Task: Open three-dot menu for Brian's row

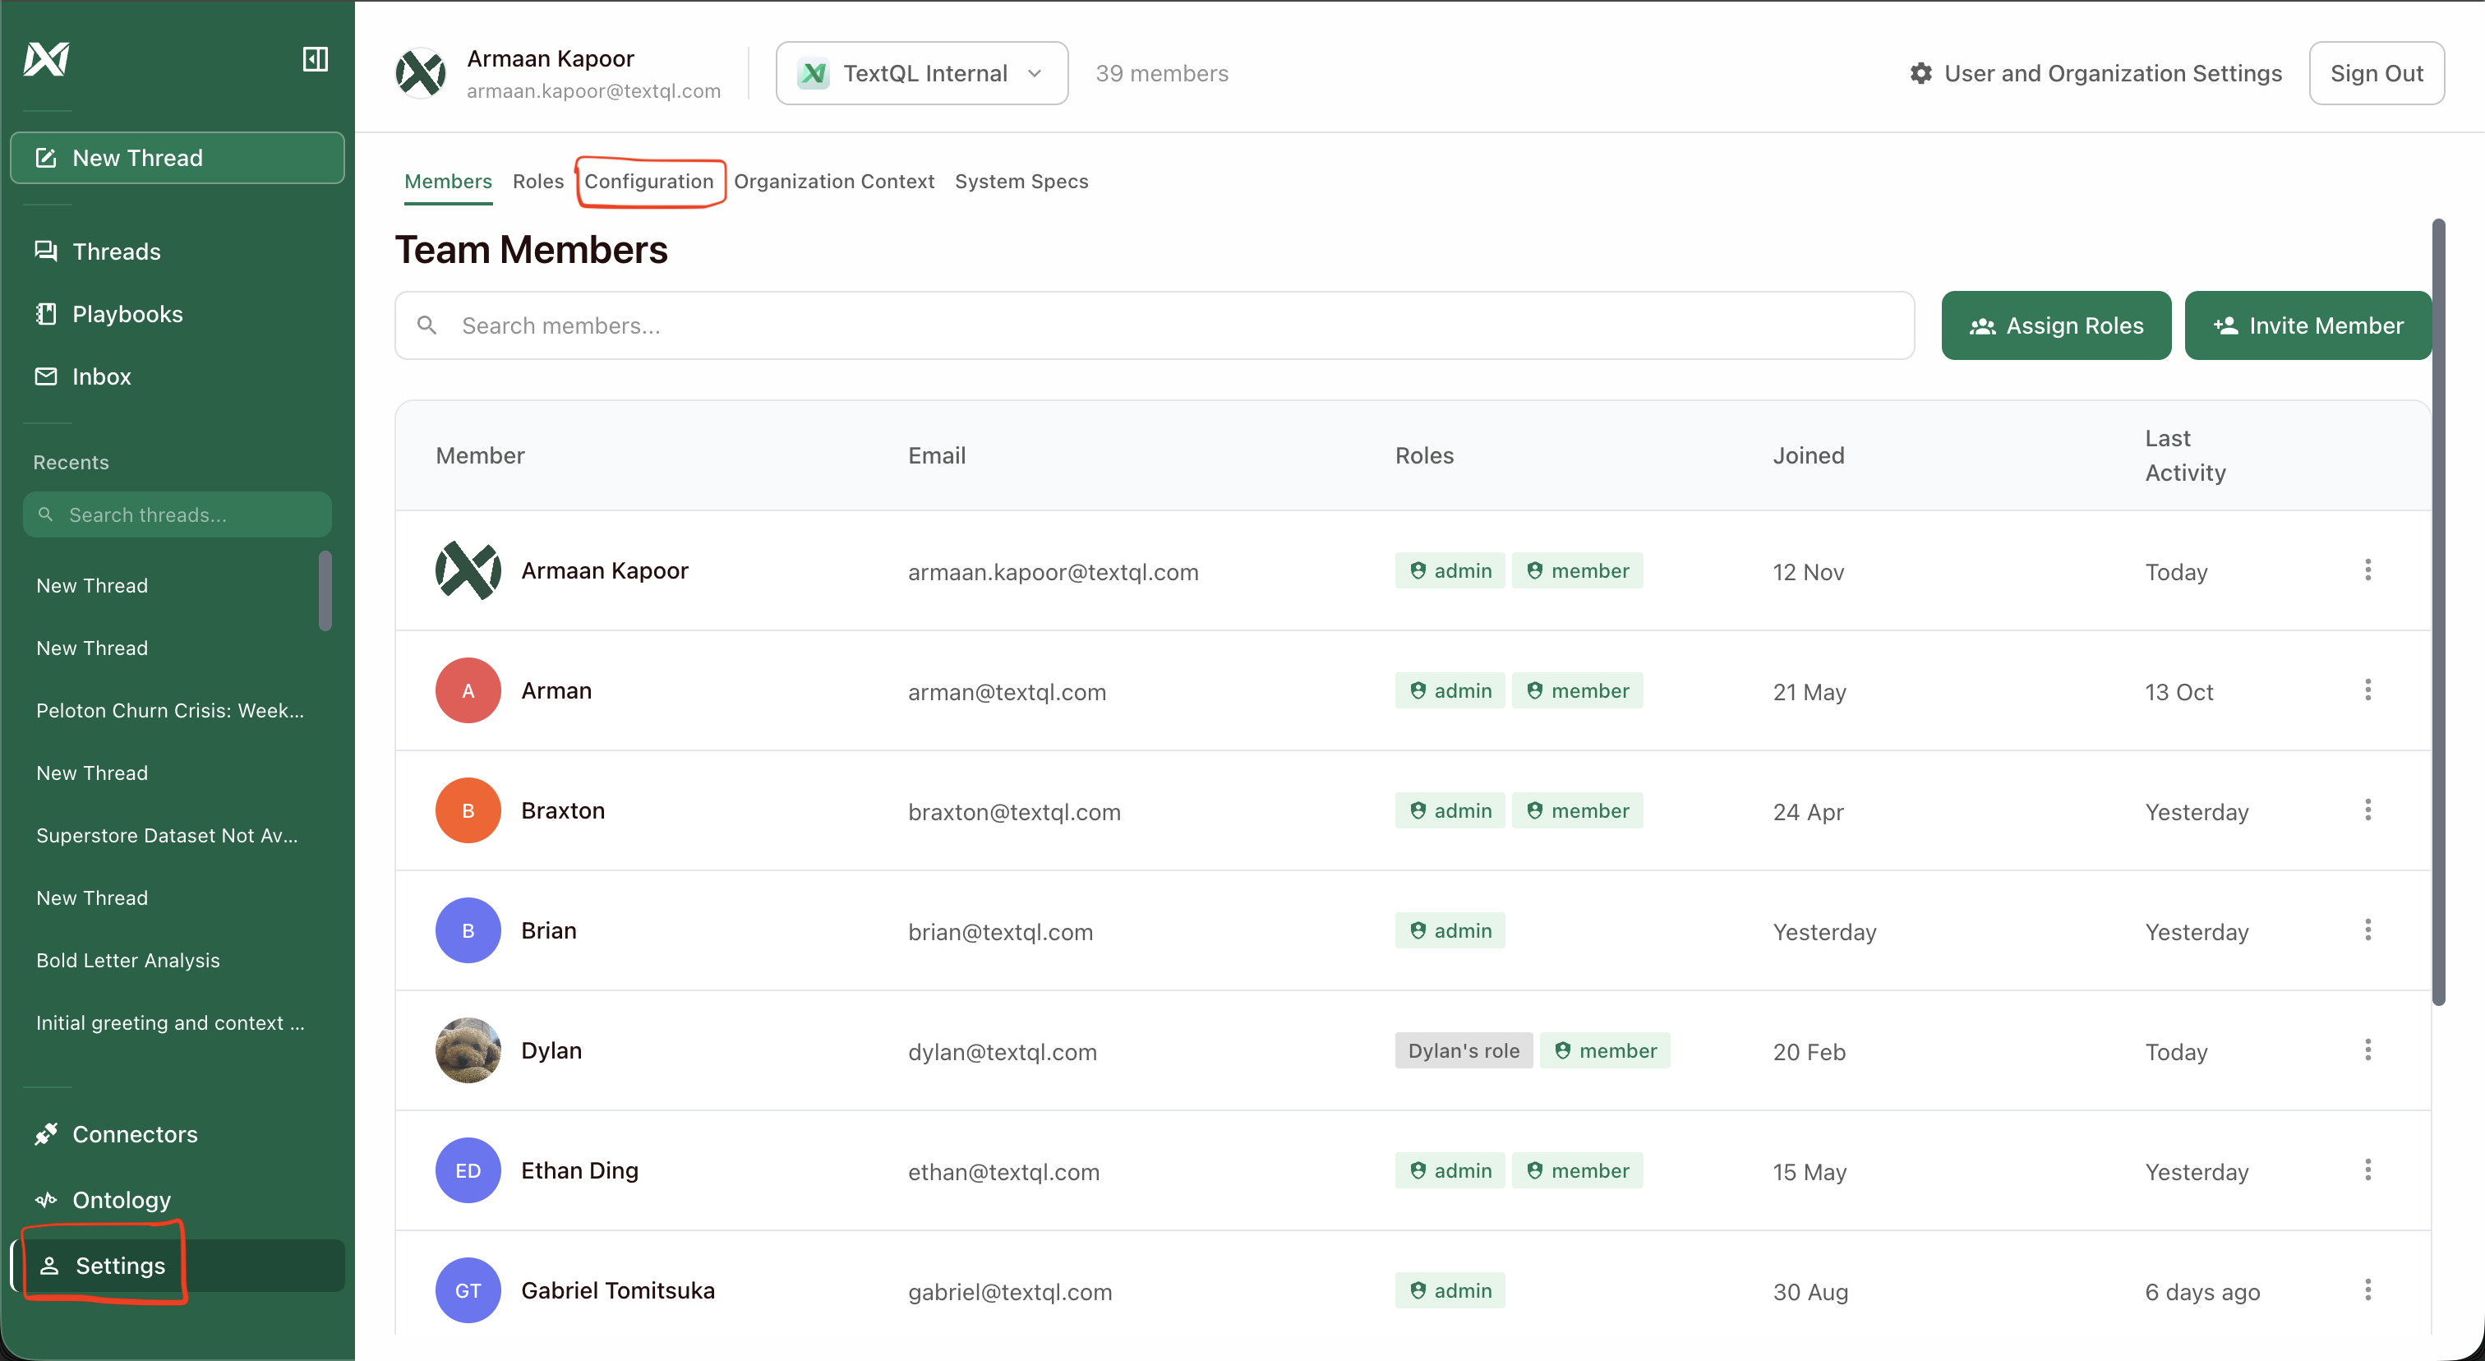Action: [2367, 930]
